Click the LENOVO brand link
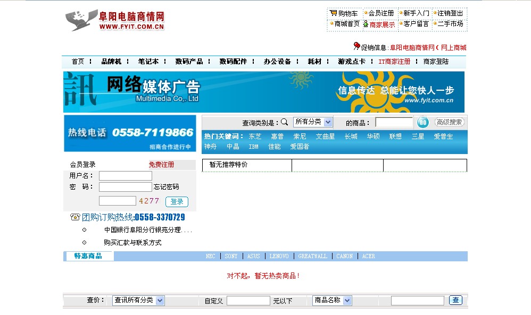This screenshot has height=315, width=531. click(x=279, y=256)
